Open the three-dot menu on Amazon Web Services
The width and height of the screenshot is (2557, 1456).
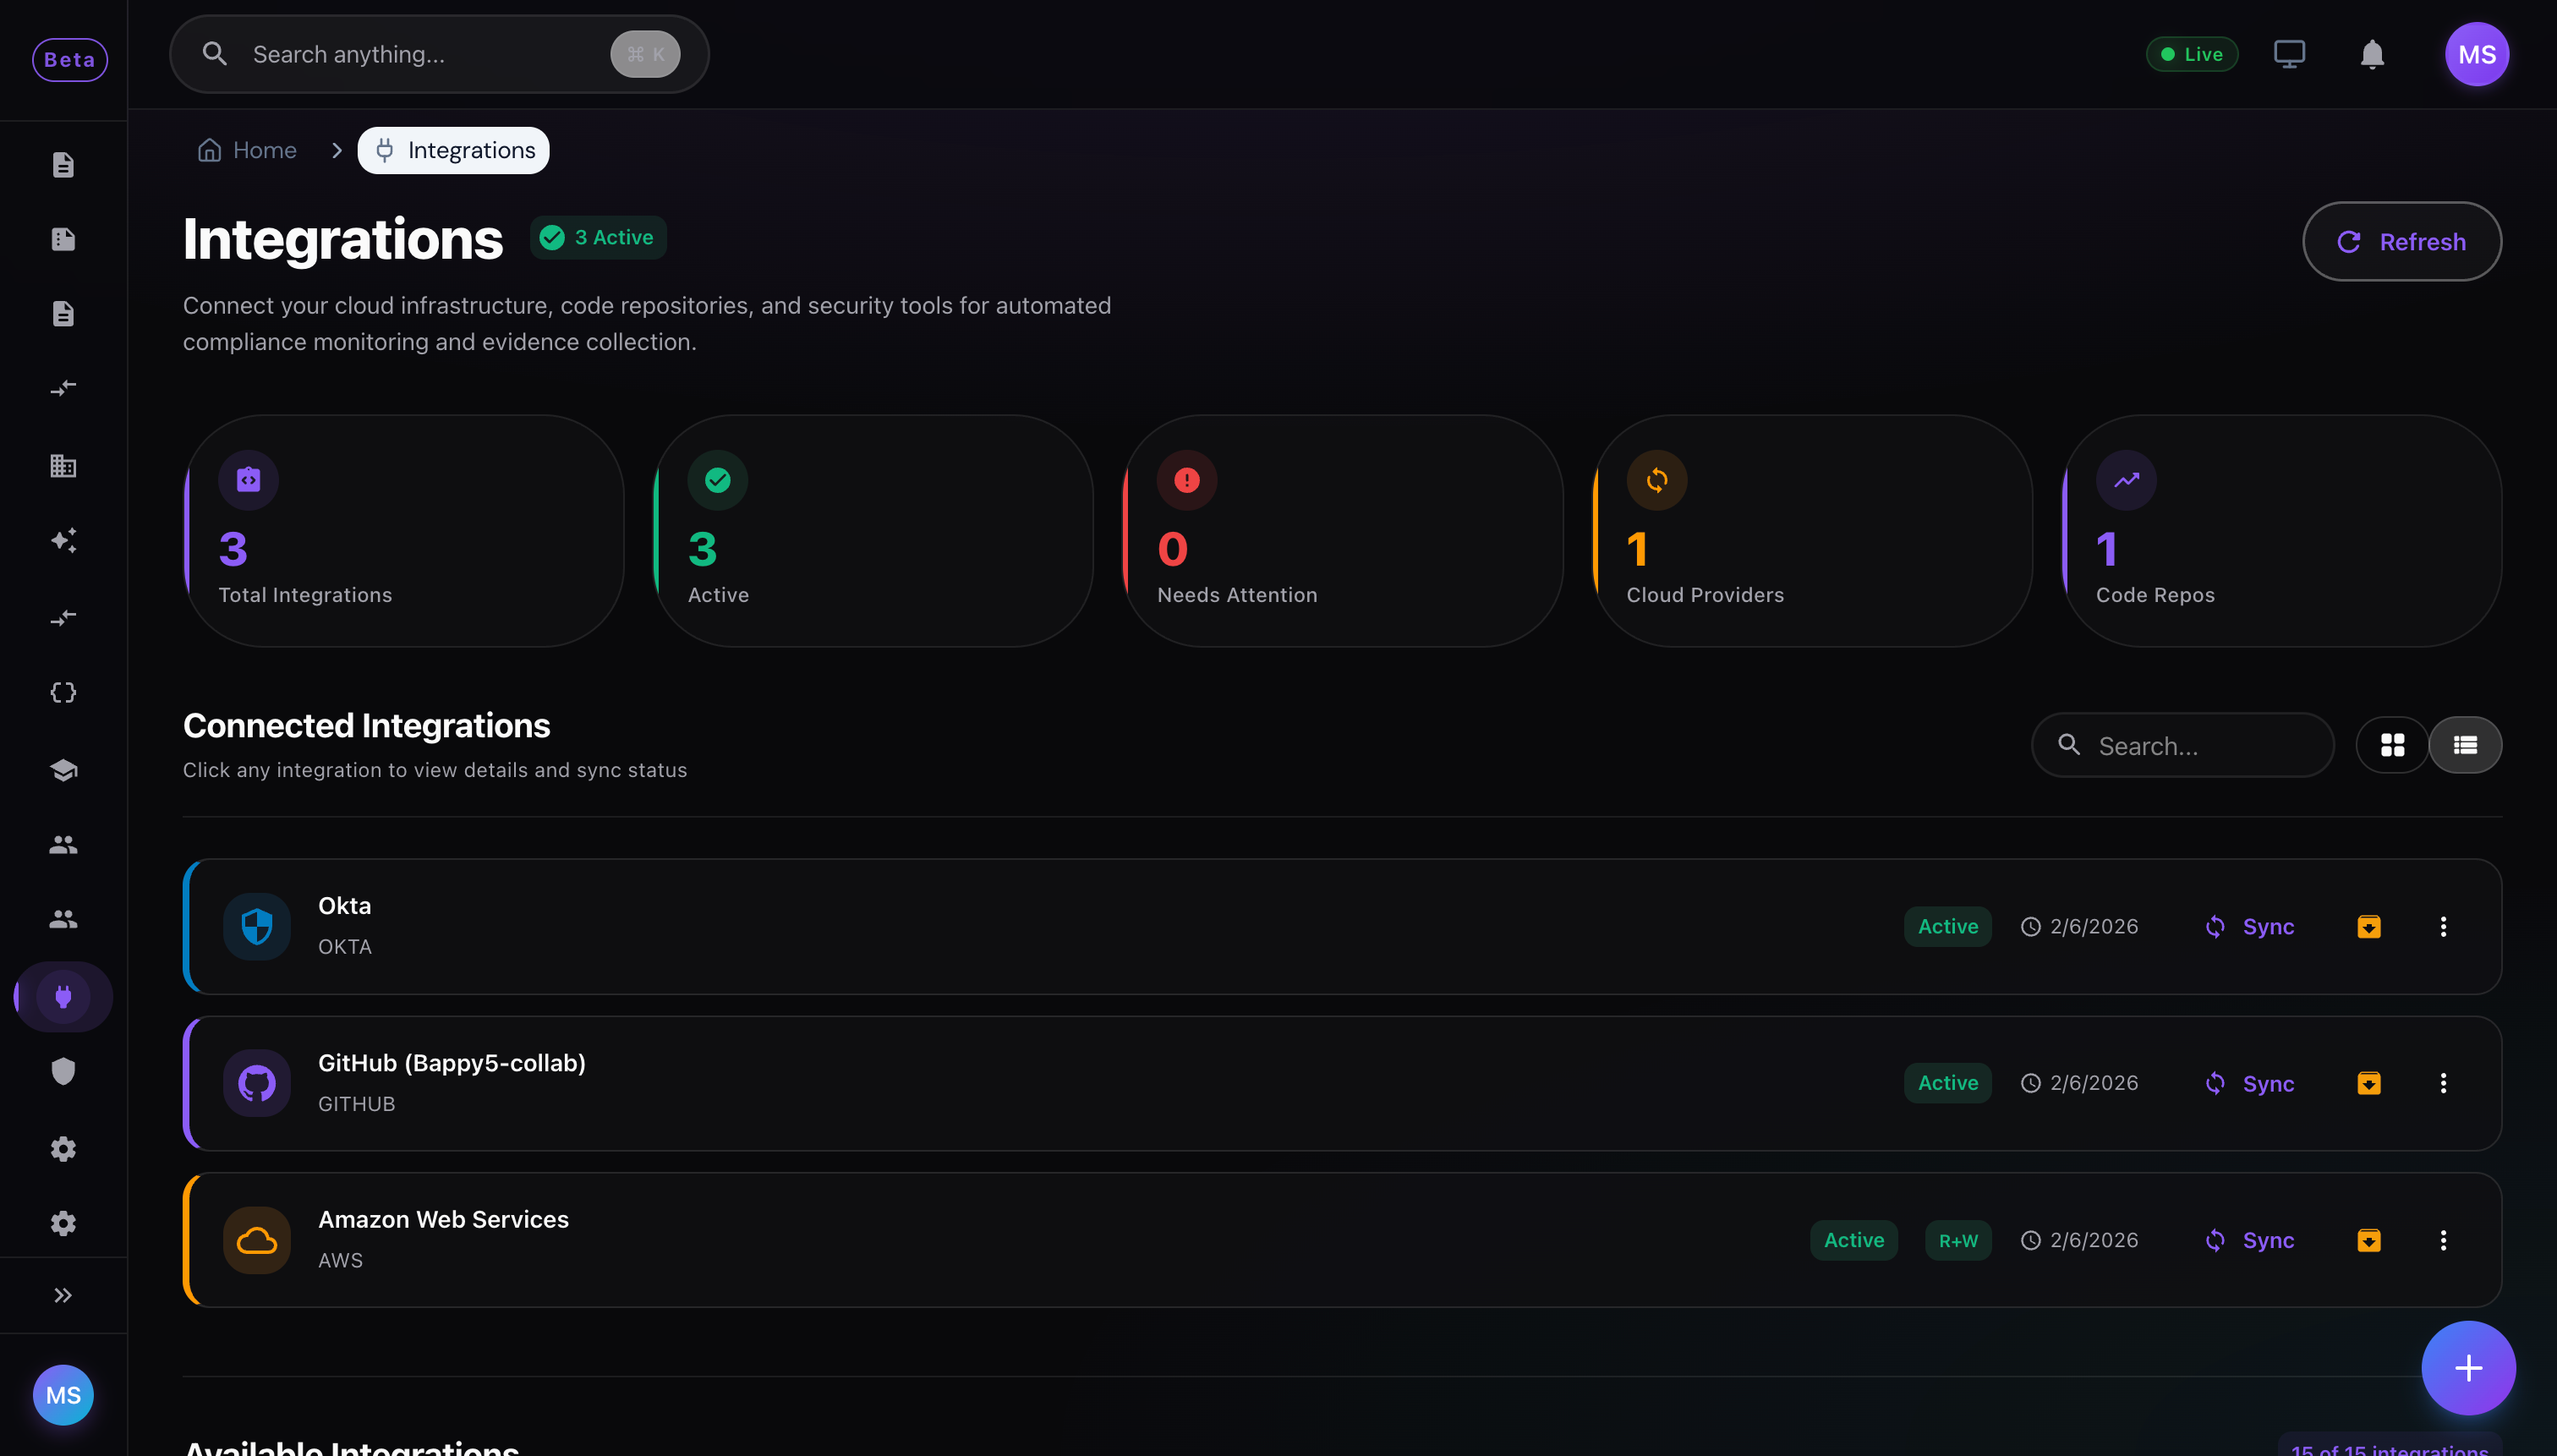[2443, 1240]
